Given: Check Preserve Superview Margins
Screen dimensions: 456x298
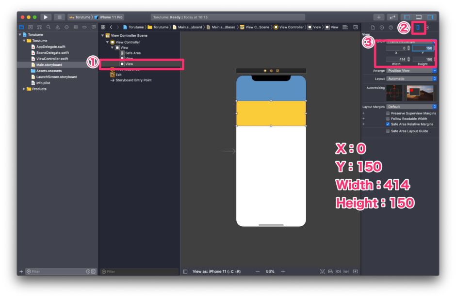Looking at the screenshot, I should click(387, 112).
